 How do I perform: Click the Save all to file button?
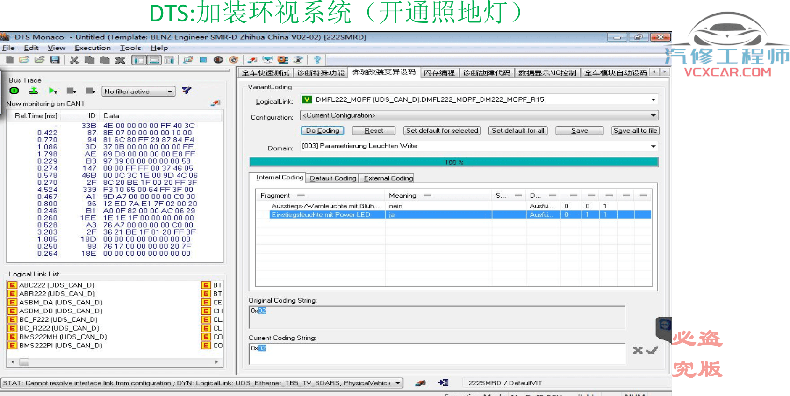(x=635, y=131)
